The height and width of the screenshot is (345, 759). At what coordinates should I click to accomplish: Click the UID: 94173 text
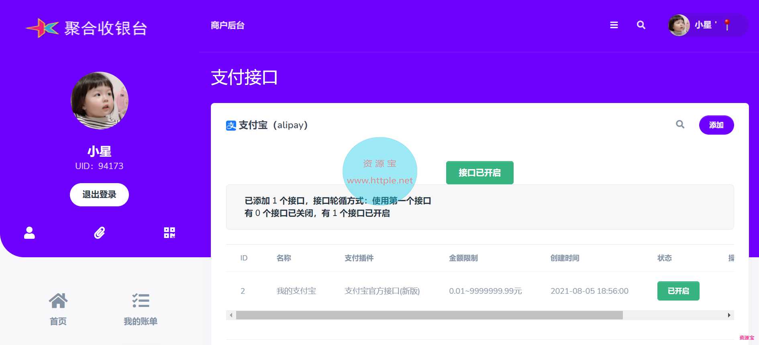(x=99, y=166)
